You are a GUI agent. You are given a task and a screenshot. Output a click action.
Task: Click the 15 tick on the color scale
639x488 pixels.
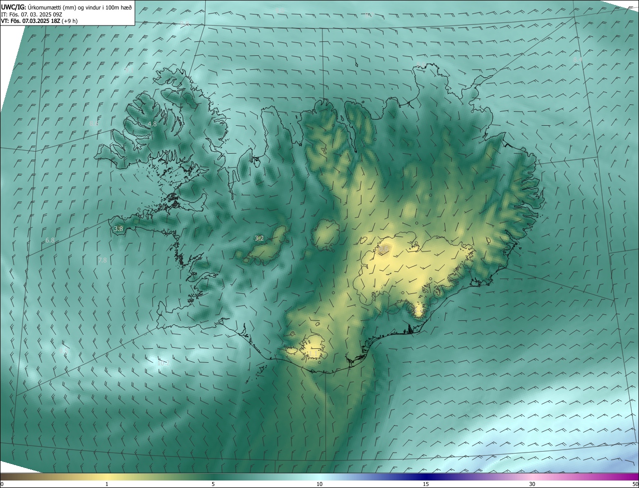click(426, 484)
